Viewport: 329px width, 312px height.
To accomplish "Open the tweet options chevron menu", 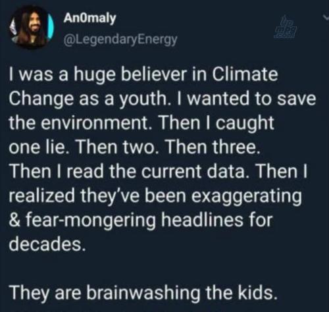I will (x=325, y=18).
